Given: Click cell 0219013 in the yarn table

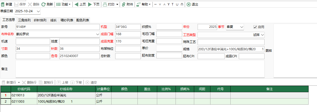Looking at the screenshot, I should pos(24,95).
